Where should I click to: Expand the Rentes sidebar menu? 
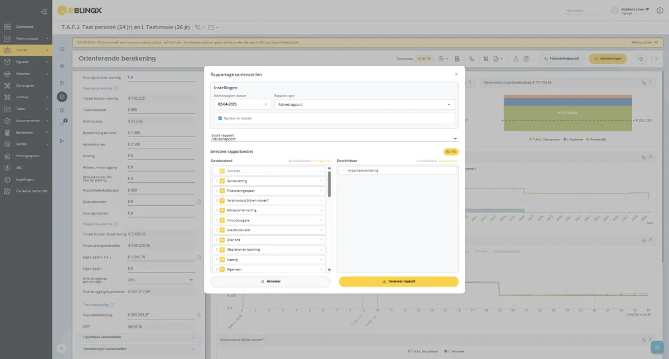click(x=26, y=144)
